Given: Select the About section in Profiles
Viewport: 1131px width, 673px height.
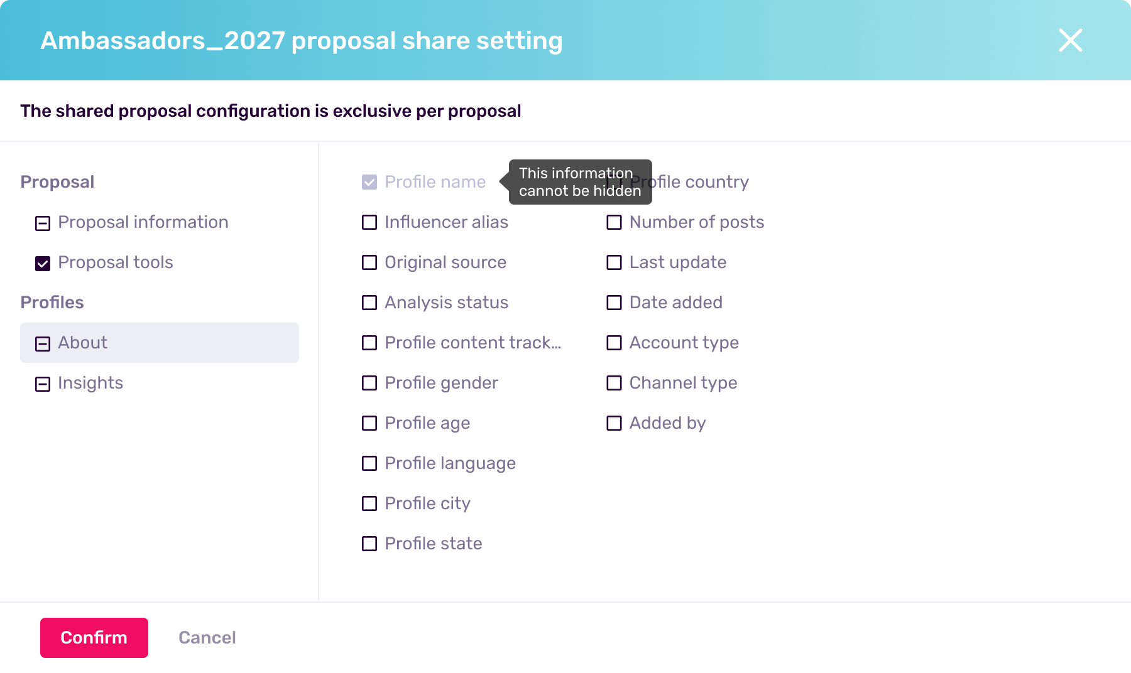Looking at the screenshot, I should pyautogui.click(x=160, y=343).
